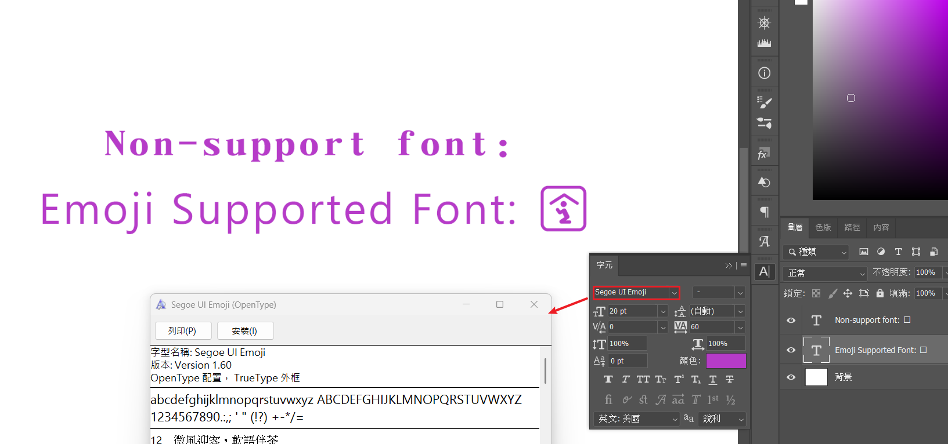Switch to the 內容 tab
This screenshot has height=444, width=948.
881,227
